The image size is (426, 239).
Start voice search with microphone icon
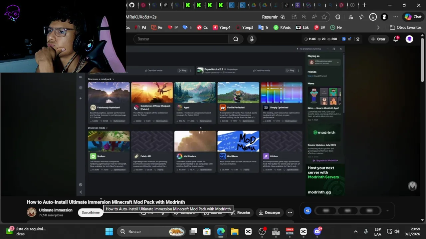[252, 39]
